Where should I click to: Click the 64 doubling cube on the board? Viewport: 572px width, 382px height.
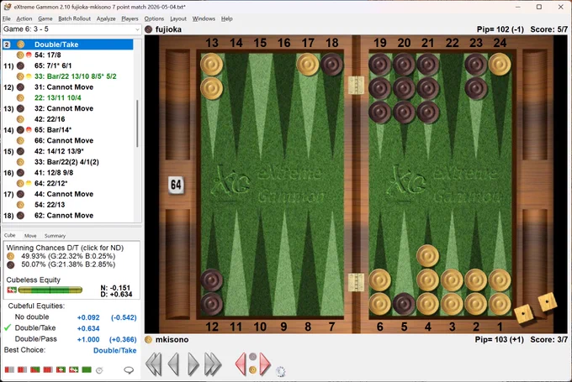click(176, 185)
